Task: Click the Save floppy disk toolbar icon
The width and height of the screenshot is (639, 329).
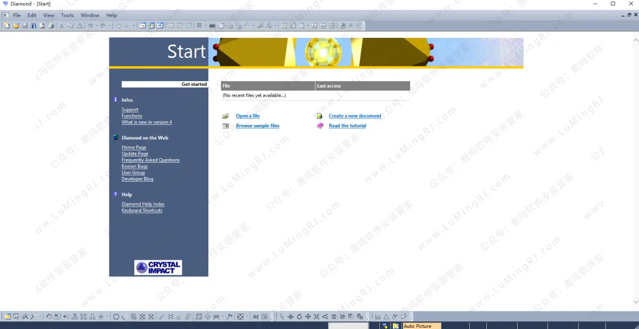Action: point(25,25)
